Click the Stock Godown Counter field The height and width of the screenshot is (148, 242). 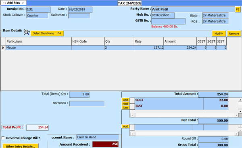pos(38,16)
